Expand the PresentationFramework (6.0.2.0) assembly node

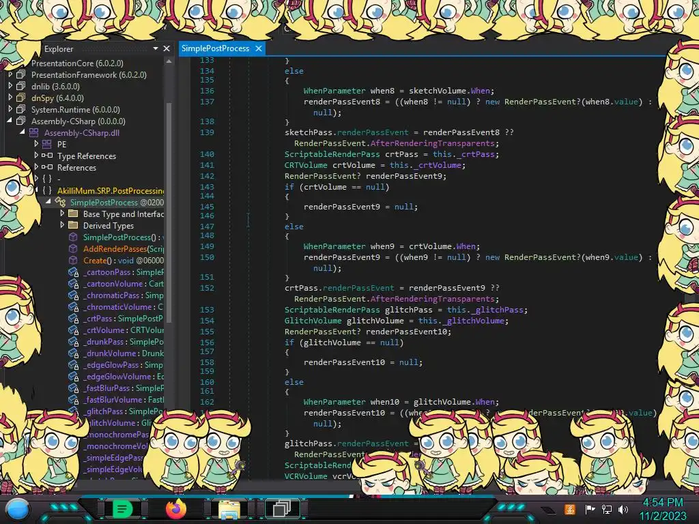click(x=10, y=74)
